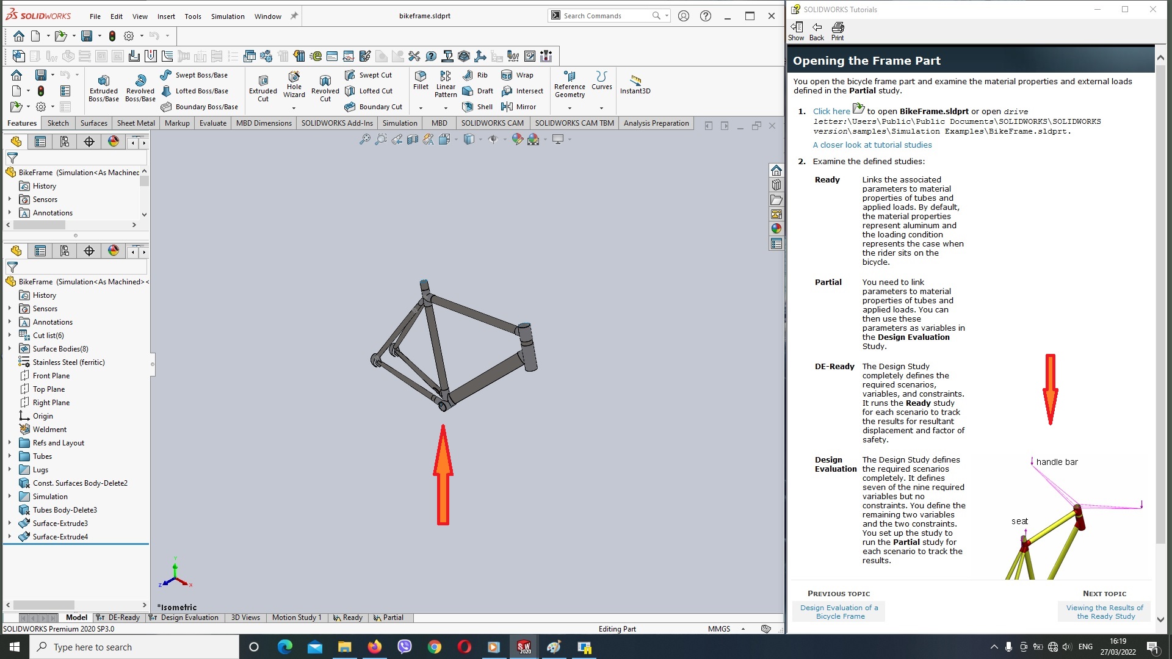Viewport: 1172px width, 659px height.
Task: Click the Windows search box 'Type here to search'
Action: (x=134, y=647)
